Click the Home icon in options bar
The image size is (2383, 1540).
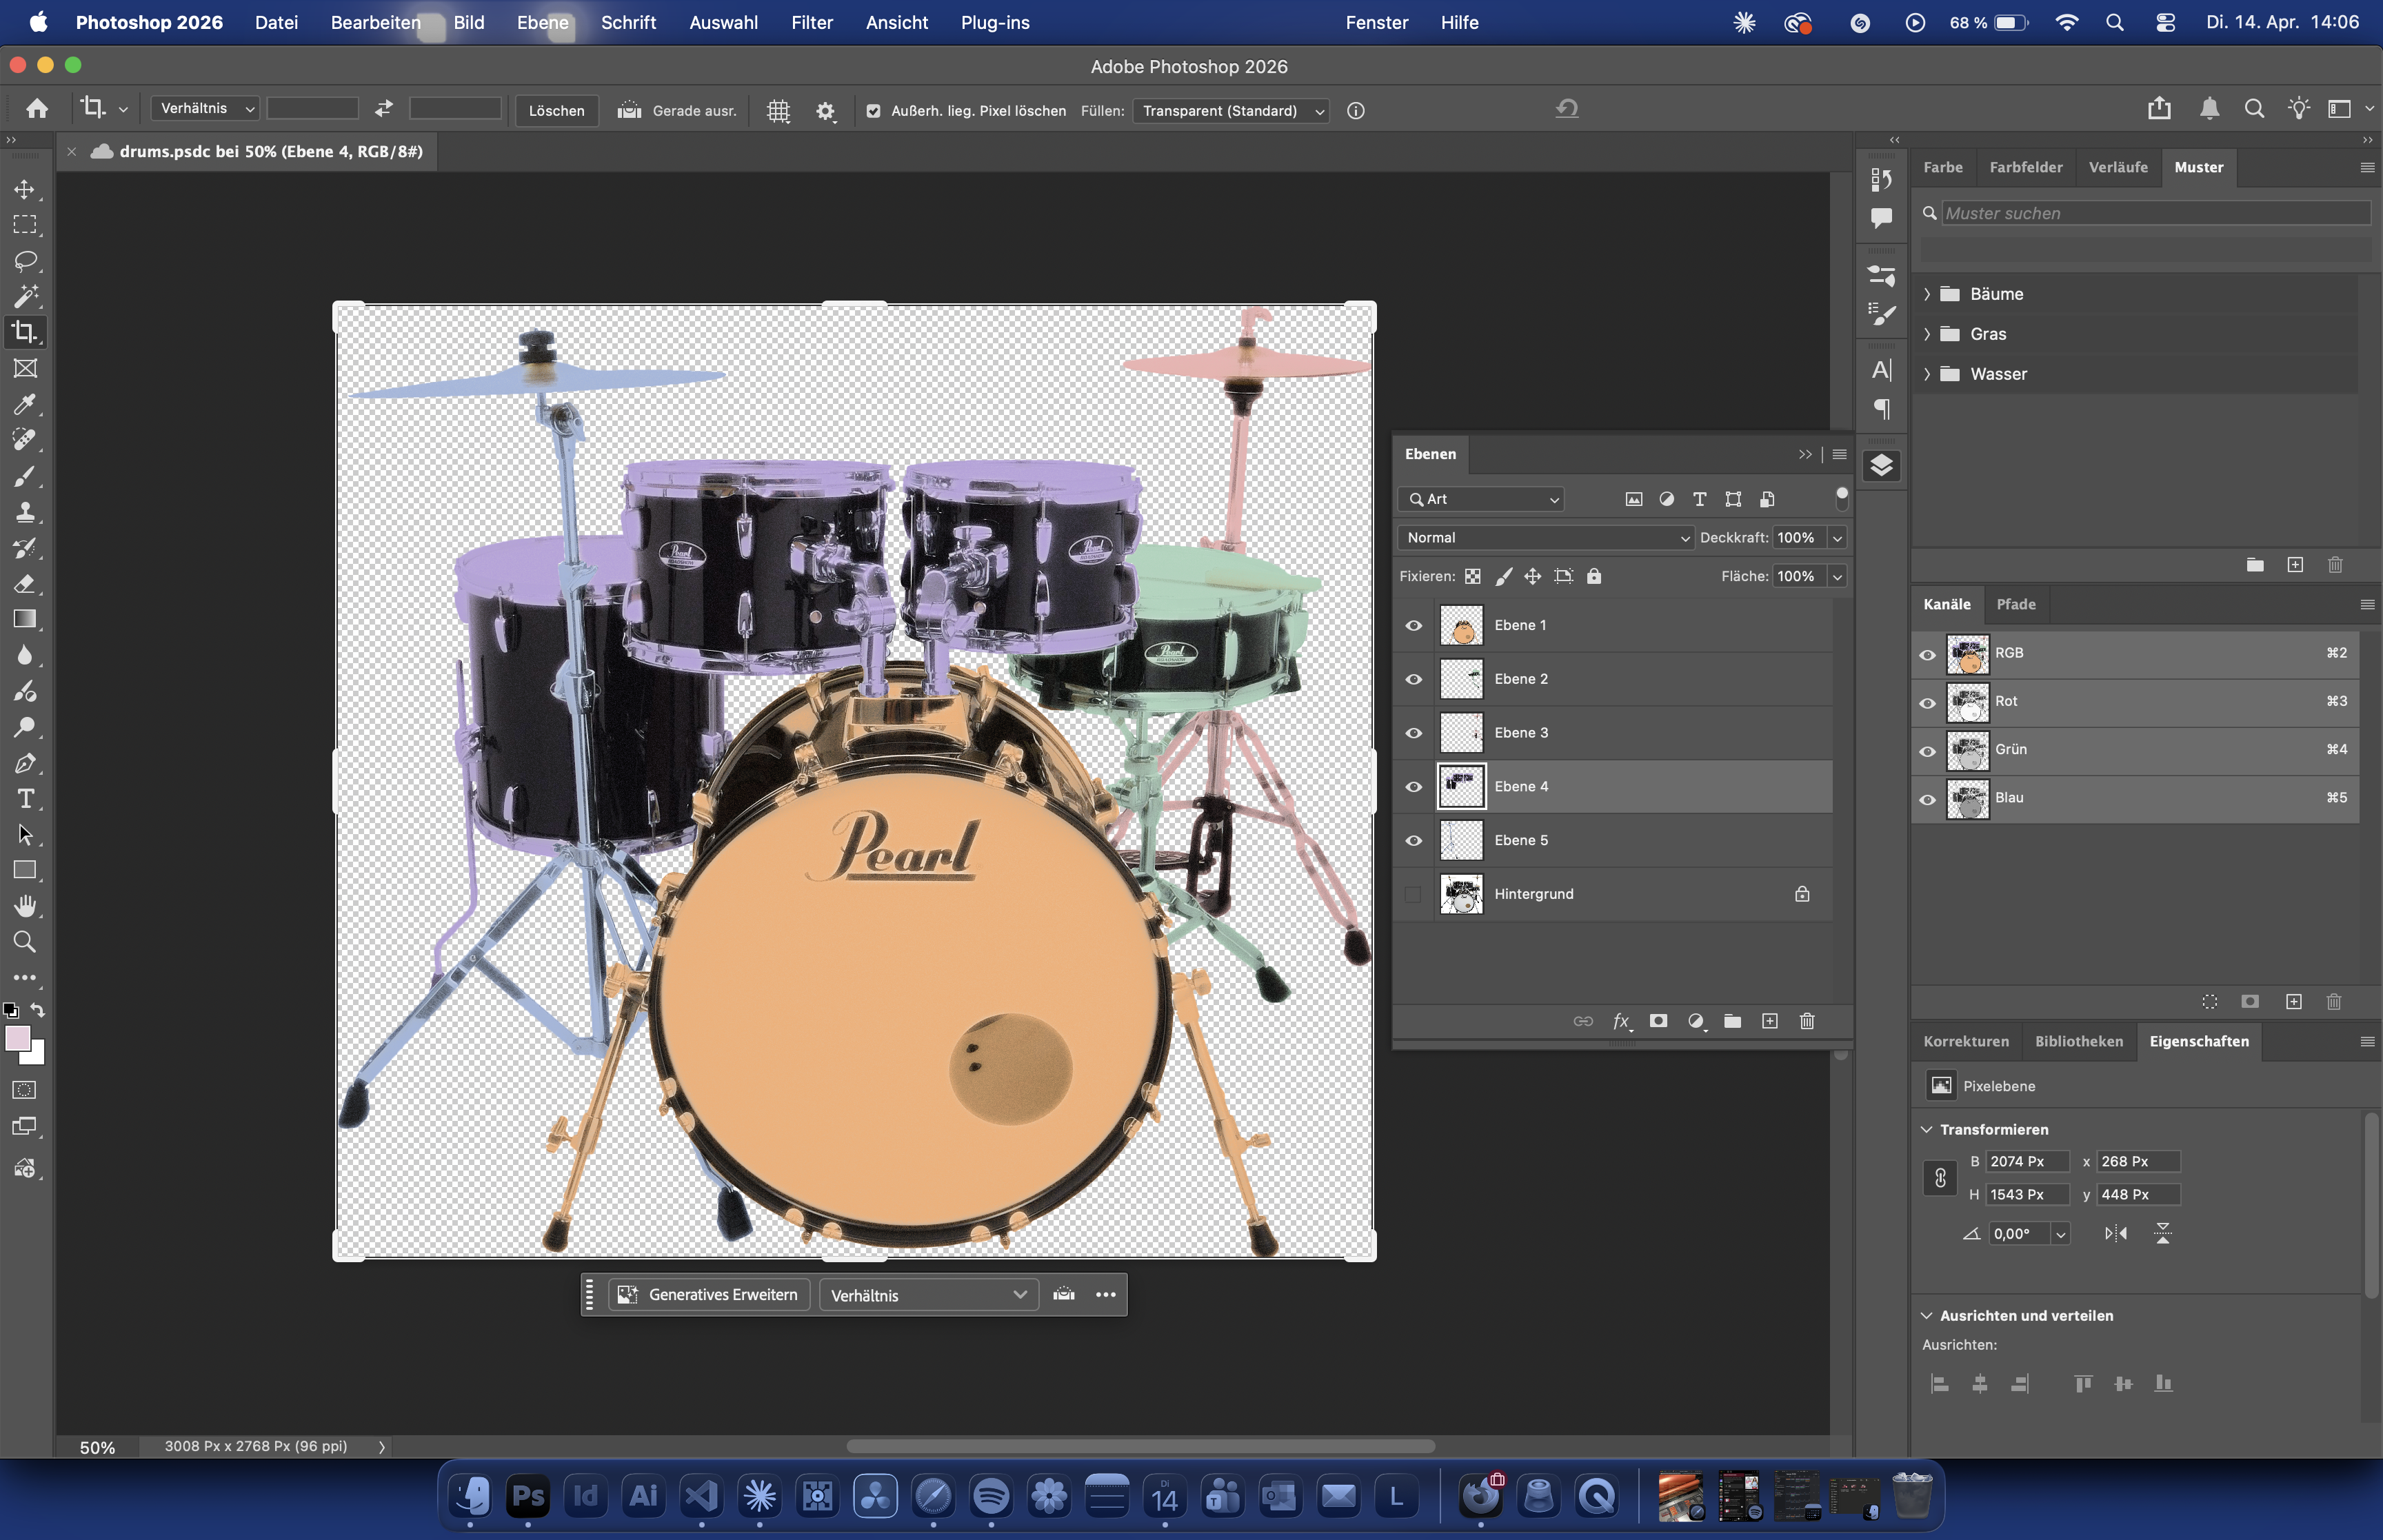pyautogui.click(x=37, y=109)
